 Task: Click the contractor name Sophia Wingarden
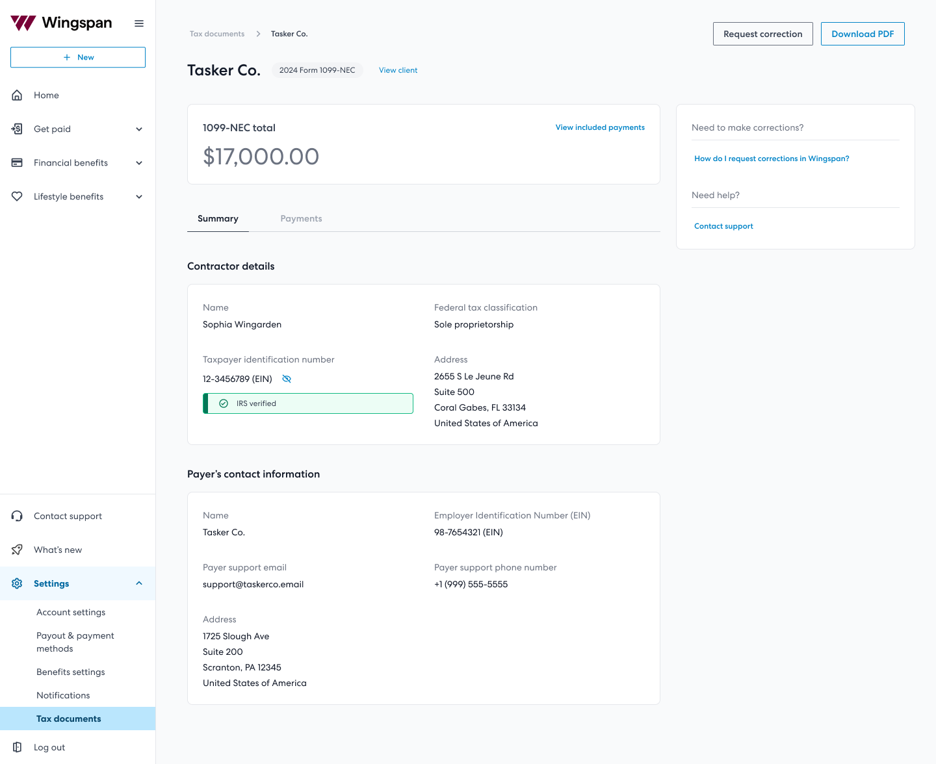(x=242, y=324)
